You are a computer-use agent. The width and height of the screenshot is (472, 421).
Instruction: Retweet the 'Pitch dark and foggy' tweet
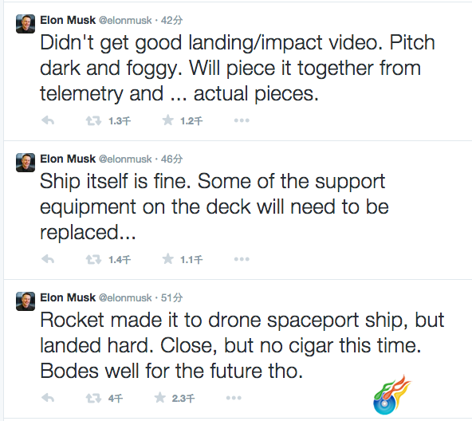[93, 121]
